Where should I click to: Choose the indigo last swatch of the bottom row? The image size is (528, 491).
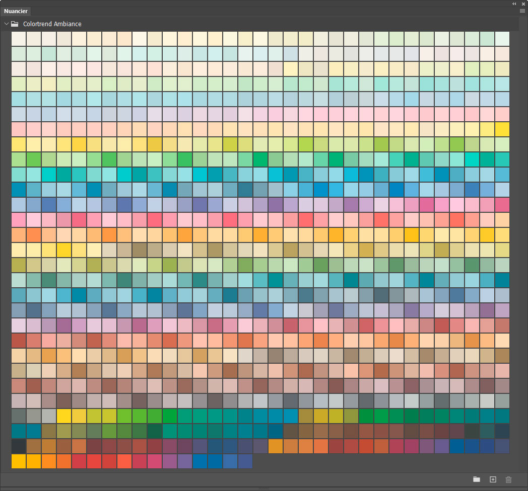point(245,461)
